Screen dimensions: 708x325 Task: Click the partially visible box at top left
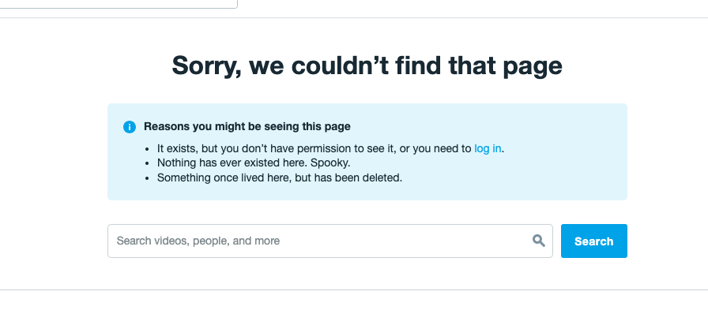pyautogui.click(x=119, y=3)
